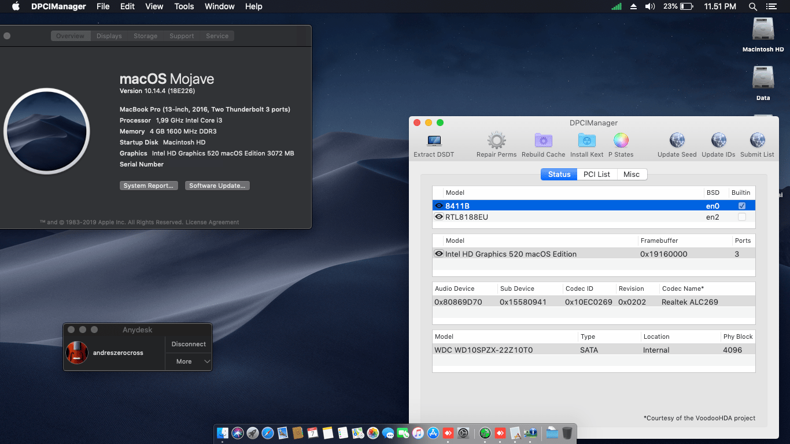
Task: Switch to the PCI List tab
Action: 596,173
